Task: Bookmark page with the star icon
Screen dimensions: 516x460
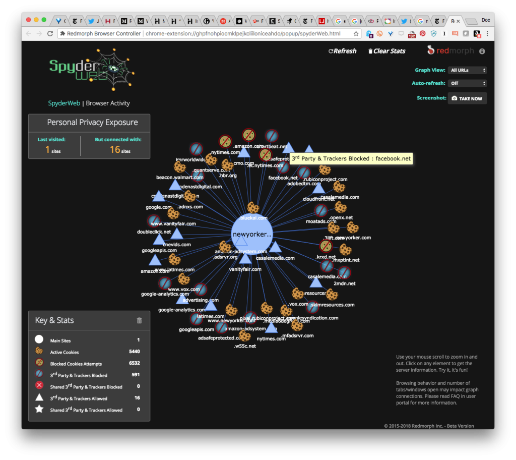Action: click(x=356, y=34)
